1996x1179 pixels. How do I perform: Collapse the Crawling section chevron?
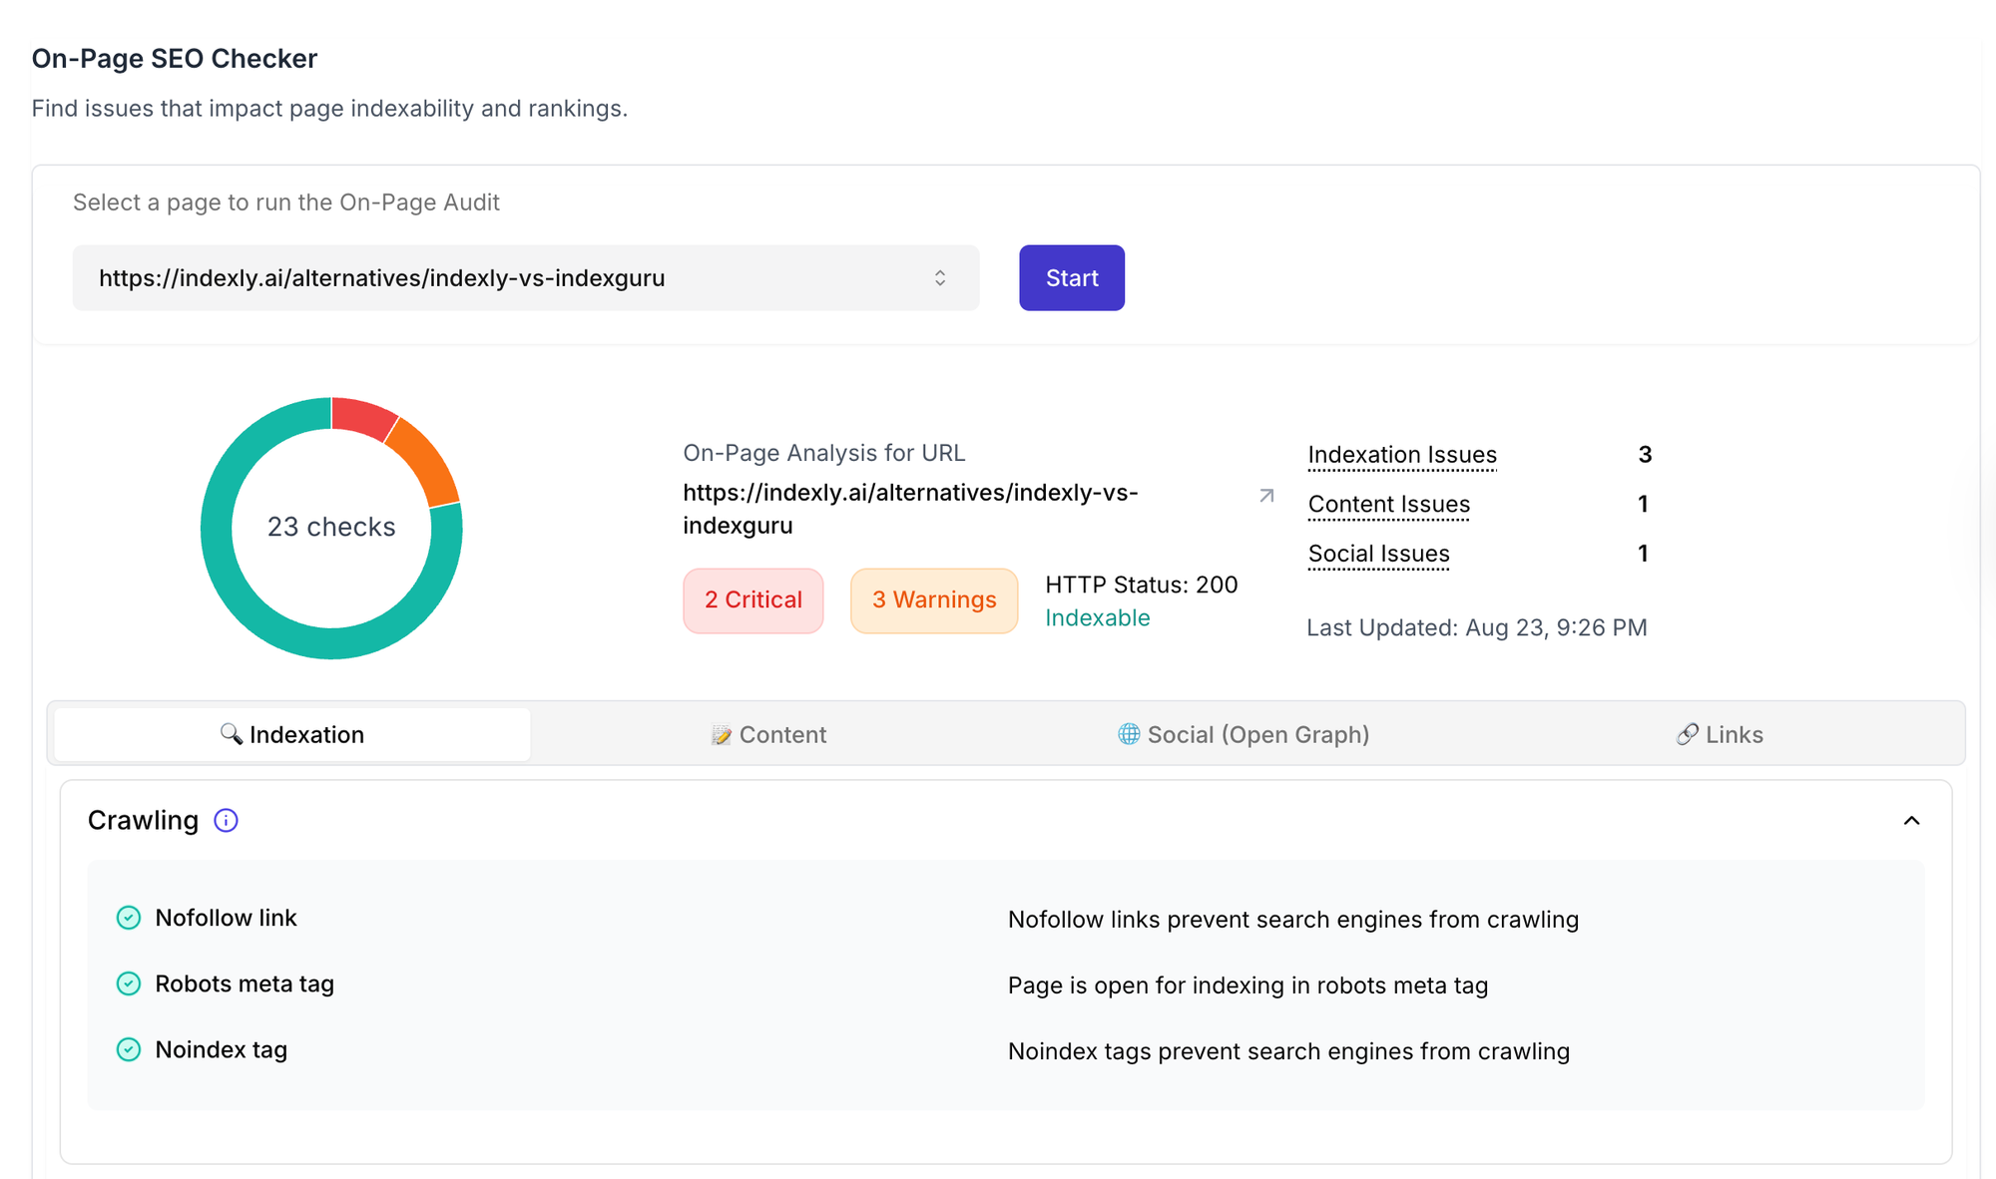[x=1911, y=821]
